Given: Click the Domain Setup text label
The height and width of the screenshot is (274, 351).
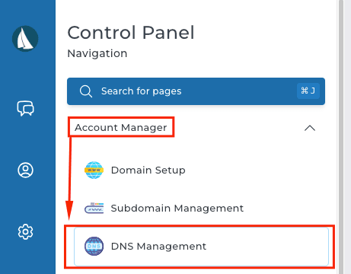Looking at the screenshot, I should click(148, 170).
